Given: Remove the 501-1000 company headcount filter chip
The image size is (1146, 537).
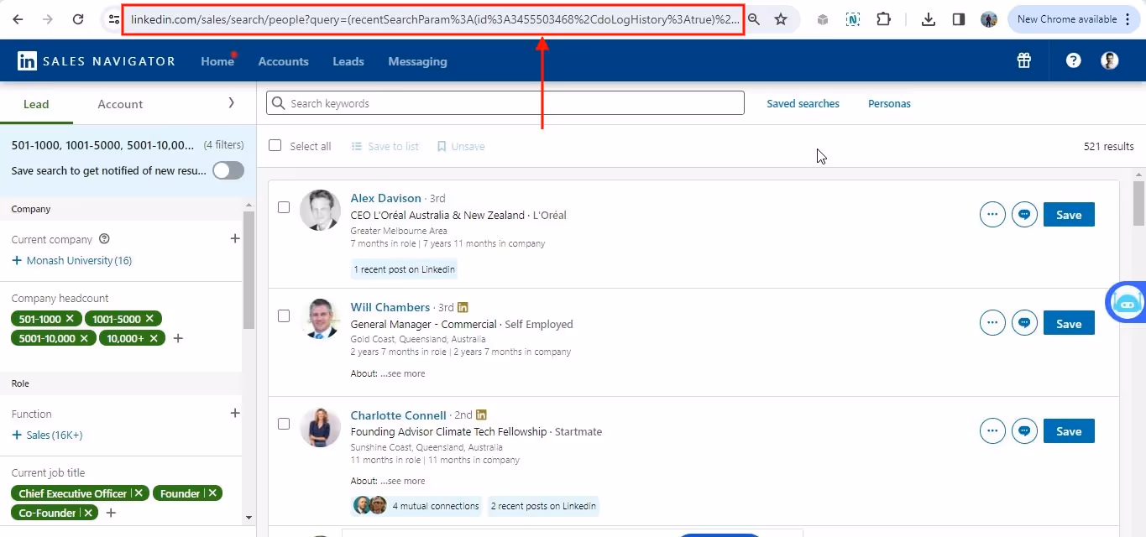Looking at the screenshot, I should pos(71,319).
